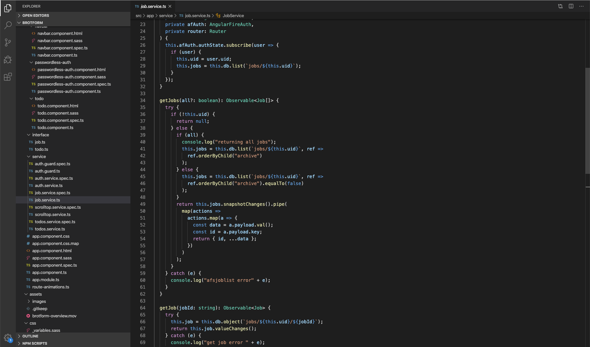Open the editor More Actions menu
Image resolution: width=590 pixels, height=347 pixels.
click(581, 6)
